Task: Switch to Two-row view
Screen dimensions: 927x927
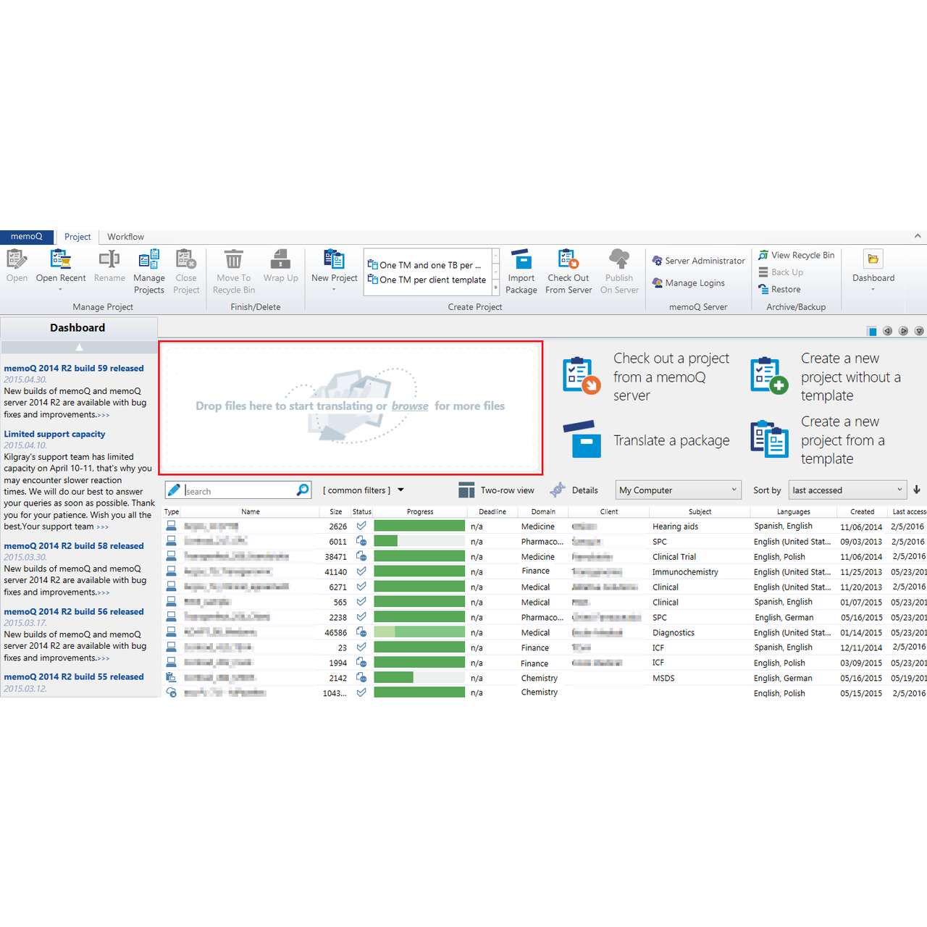Action: tap(497, 490)
